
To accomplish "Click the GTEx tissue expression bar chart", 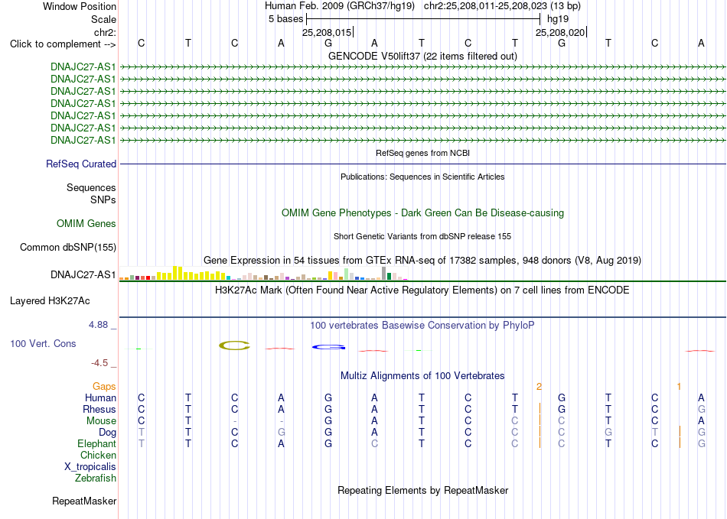I will (263, 273).
